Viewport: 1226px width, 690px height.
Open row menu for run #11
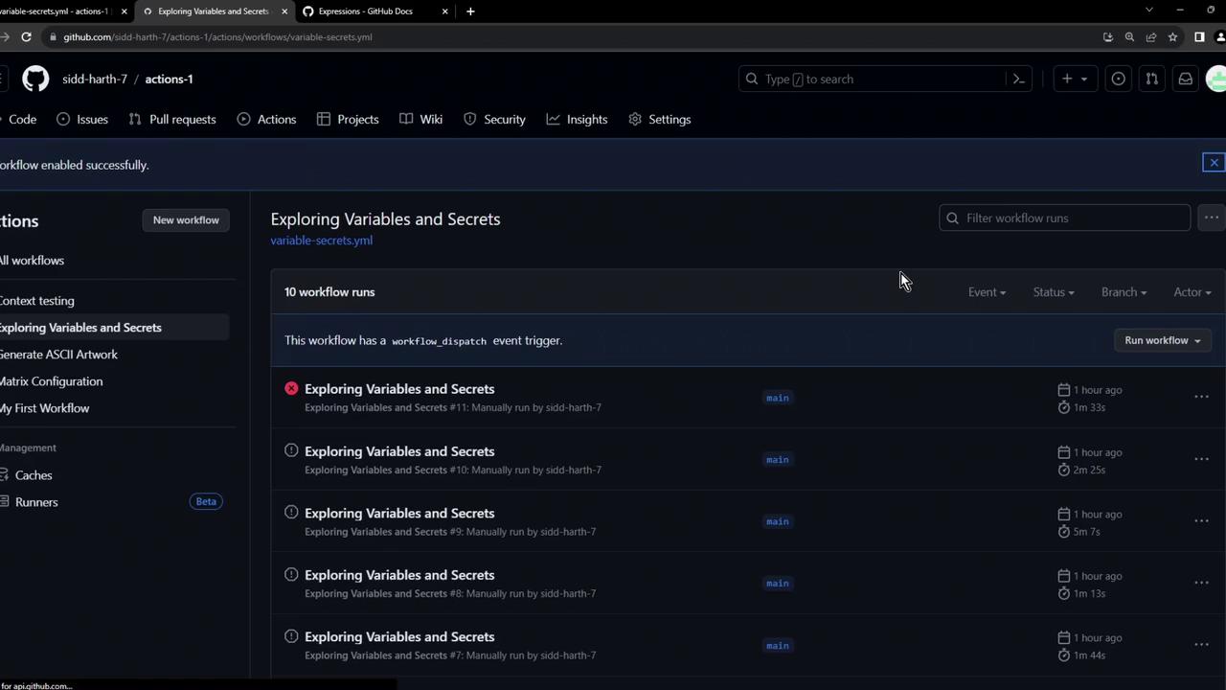(1201, 397)
